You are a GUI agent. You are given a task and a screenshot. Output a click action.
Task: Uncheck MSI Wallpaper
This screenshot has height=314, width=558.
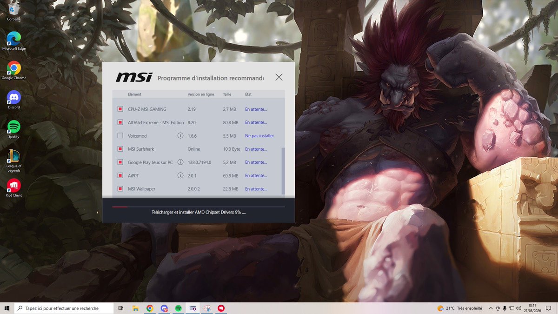click(120, 189)
